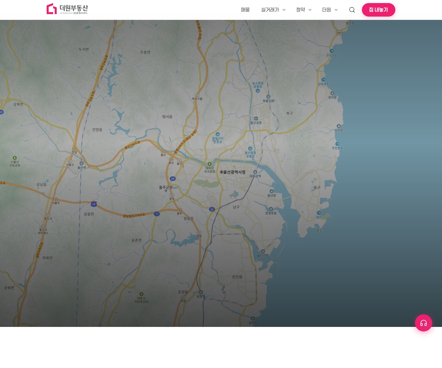Expand the 실거래가 dropdown chevron
The image size is (442, 368).
click(x=284, y=10)
